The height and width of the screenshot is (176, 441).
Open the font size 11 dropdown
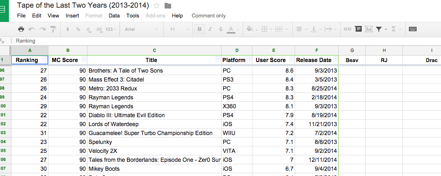pos(179,29)
